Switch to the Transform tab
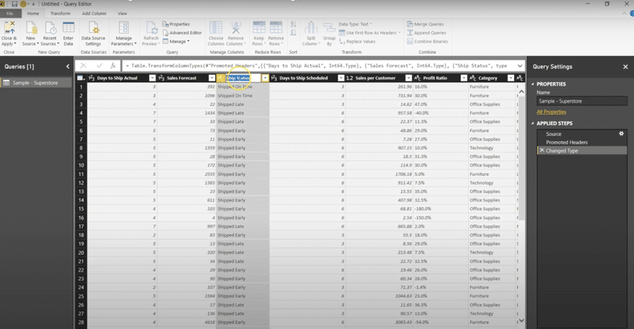634x329 pixels. [60, 13]
